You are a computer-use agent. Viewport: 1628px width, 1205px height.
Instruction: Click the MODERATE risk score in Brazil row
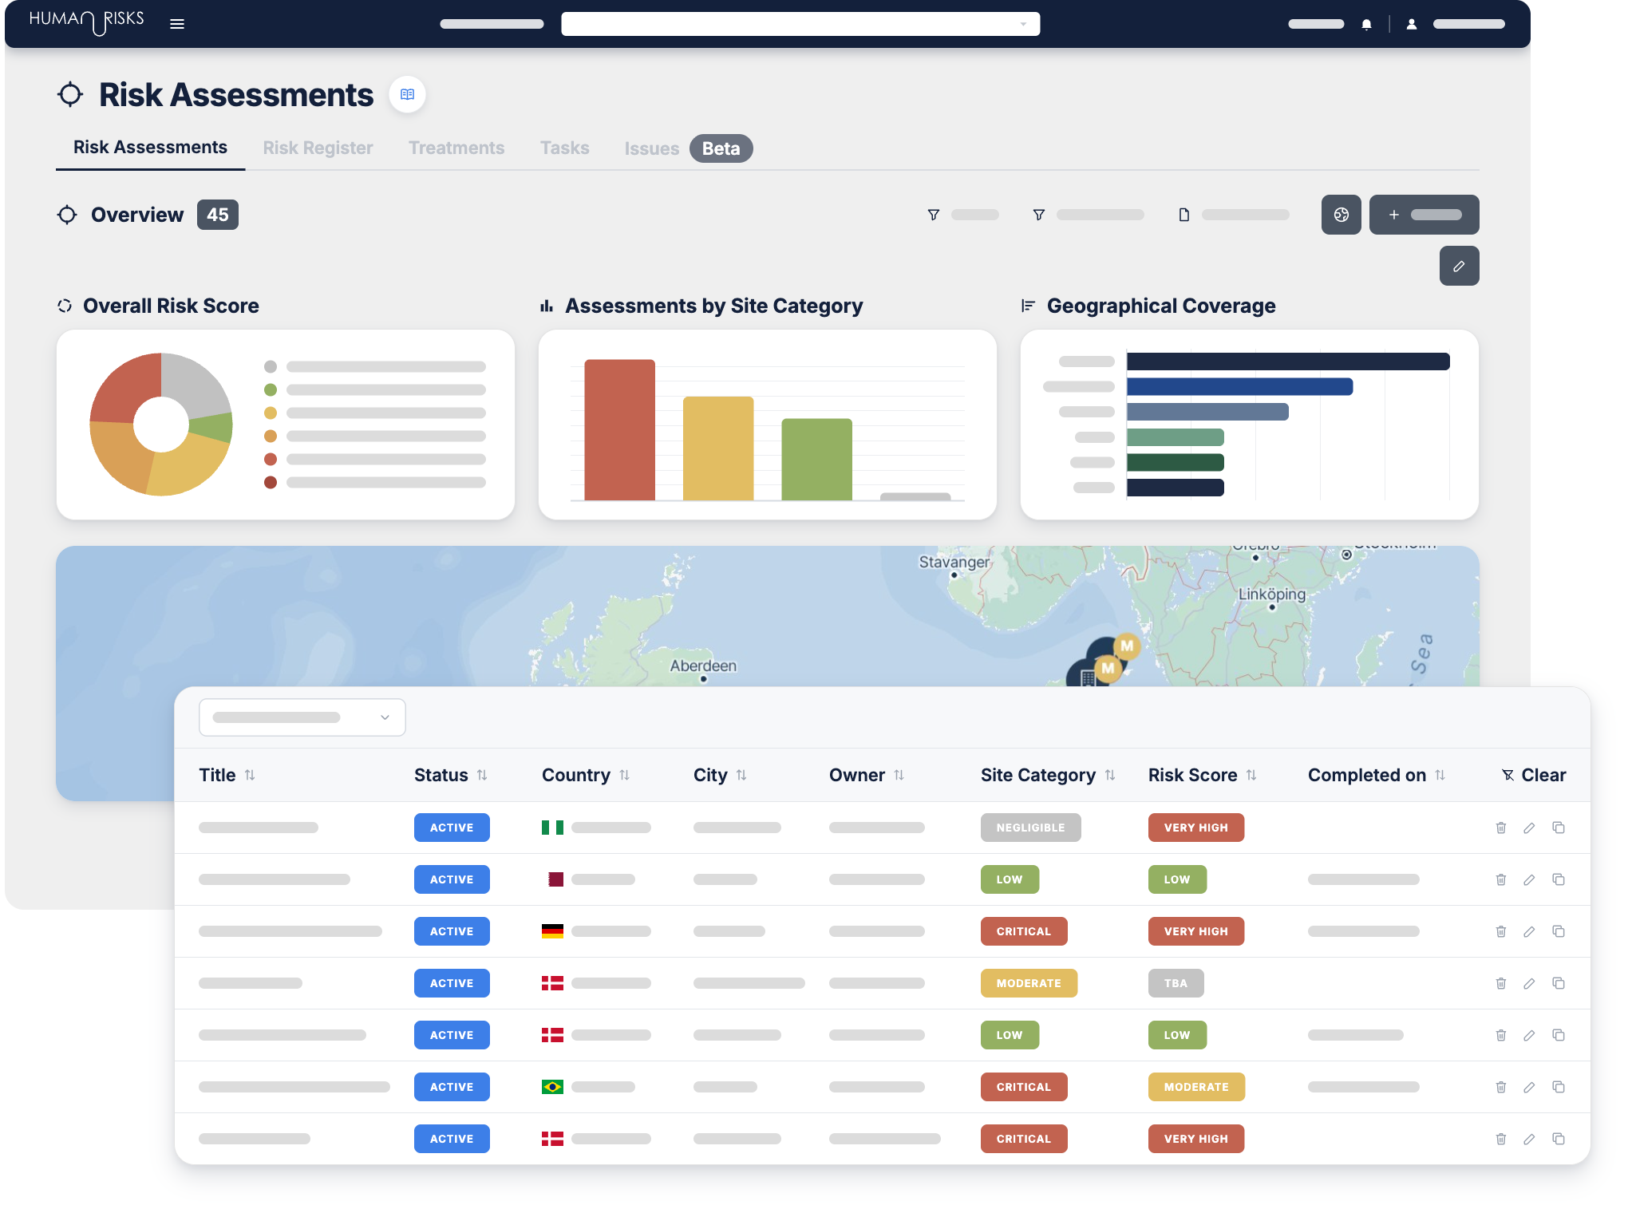pyautogui.click(x=1195, y=1087)
